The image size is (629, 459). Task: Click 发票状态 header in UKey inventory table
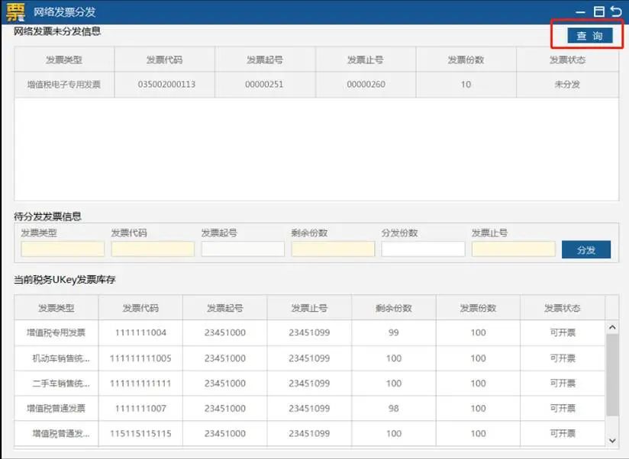pyautogui.click(x=562, y=308)
